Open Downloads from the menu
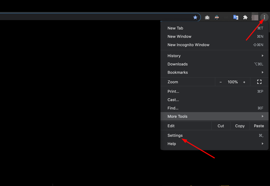 click(214, 64)
